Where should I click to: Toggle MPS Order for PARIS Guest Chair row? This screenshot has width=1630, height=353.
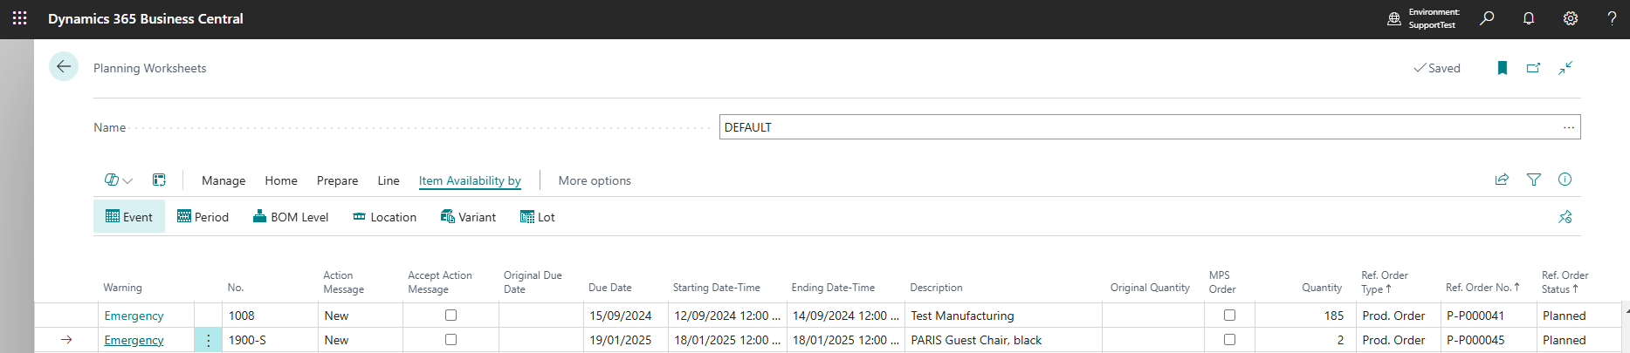[1229, 340]
